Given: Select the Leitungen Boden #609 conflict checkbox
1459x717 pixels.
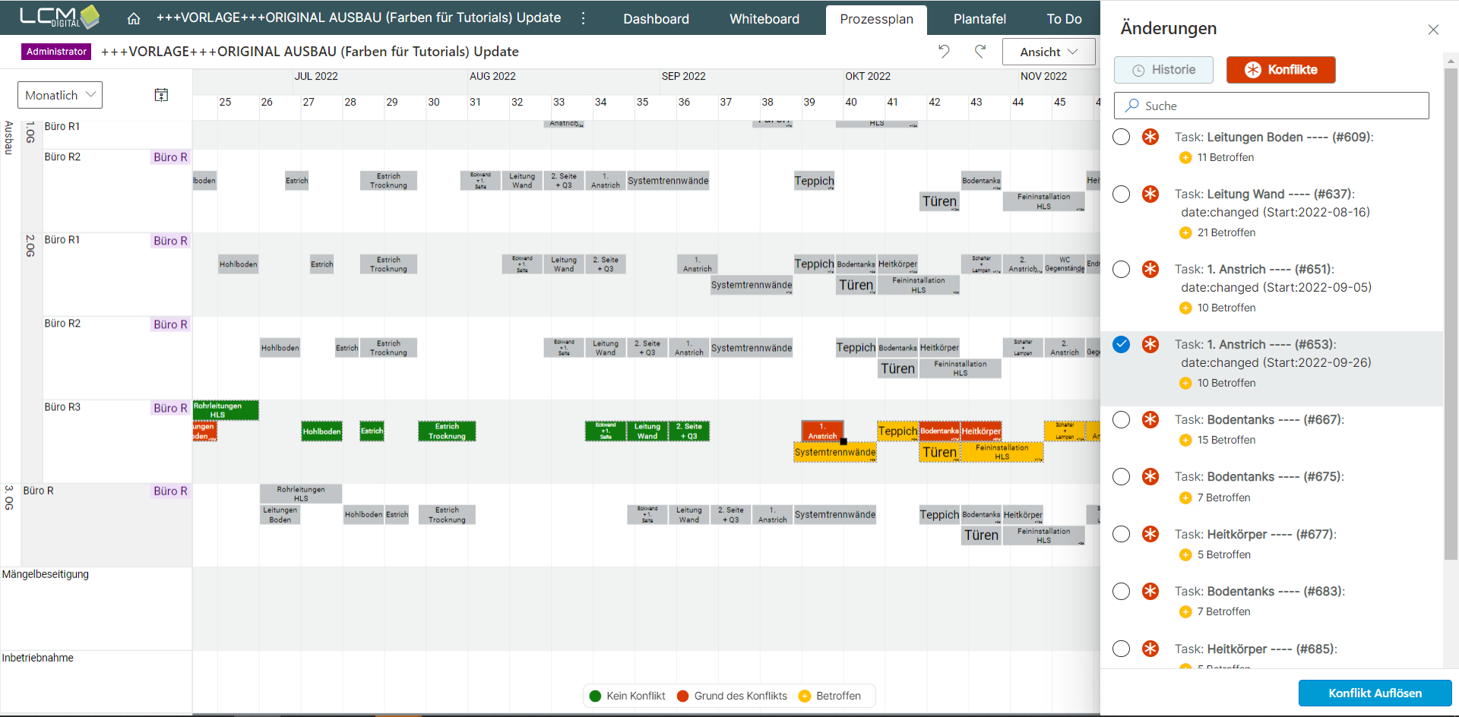Looking at the screenshot, I should pos(1121,137).
